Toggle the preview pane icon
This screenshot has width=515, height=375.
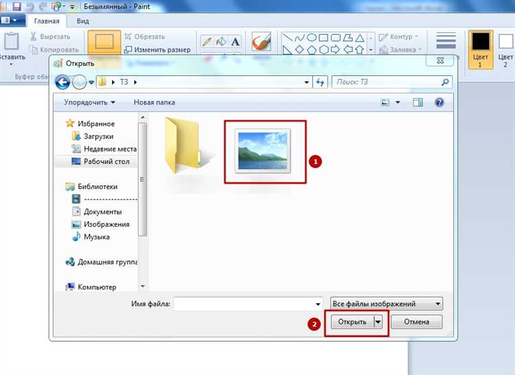click(417, 102)
